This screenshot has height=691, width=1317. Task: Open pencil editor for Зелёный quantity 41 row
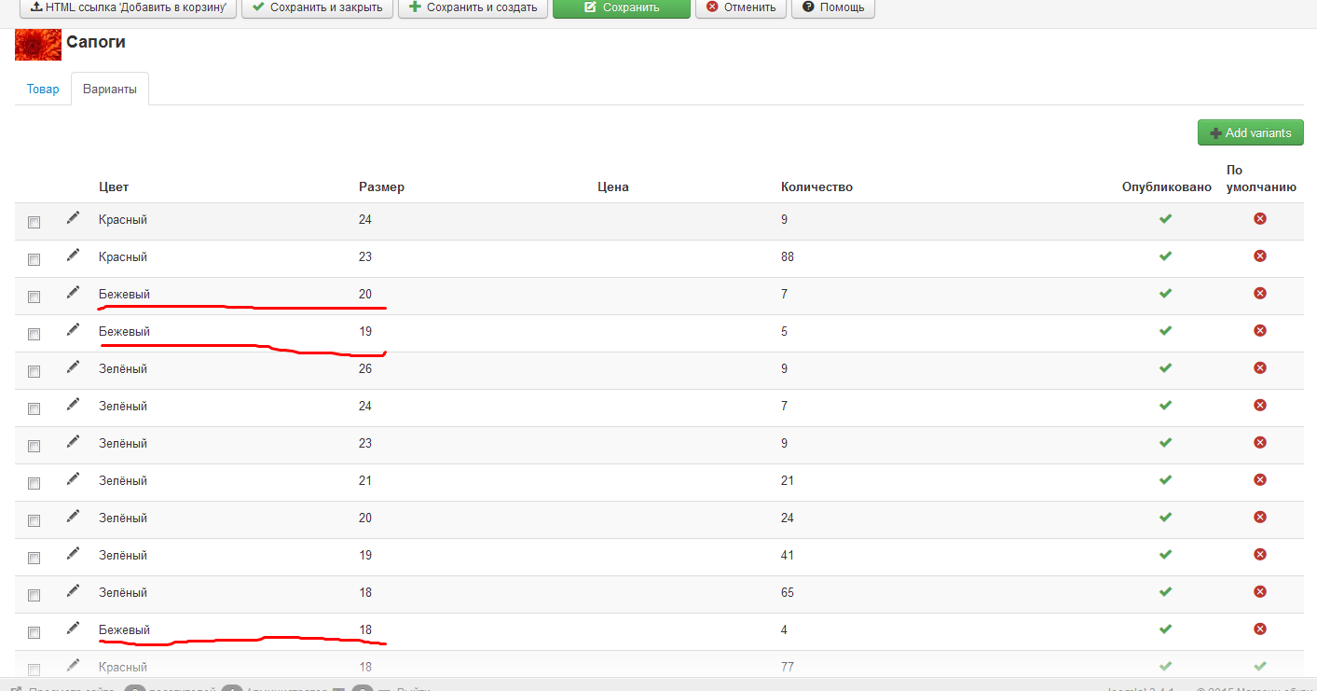coord(73,554)
